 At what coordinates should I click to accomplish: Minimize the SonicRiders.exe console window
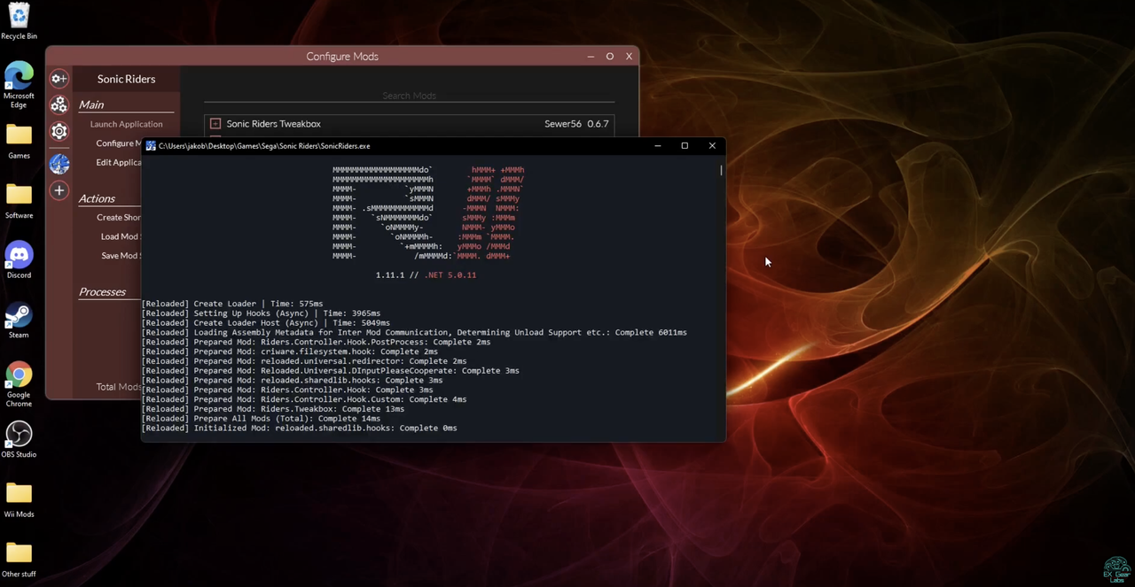pos(657,146)
